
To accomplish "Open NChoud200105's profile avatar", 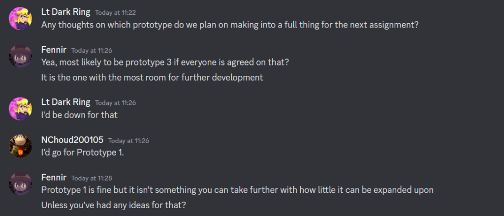I will point(20,146).
